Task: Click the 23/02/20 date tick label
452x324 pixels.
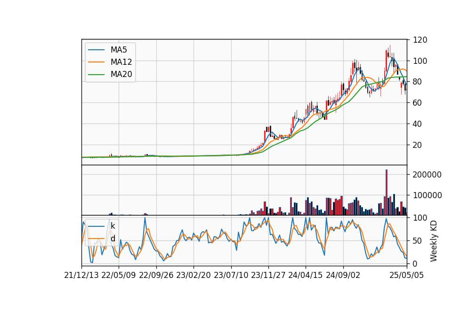Action: click(x=194, y=275)
